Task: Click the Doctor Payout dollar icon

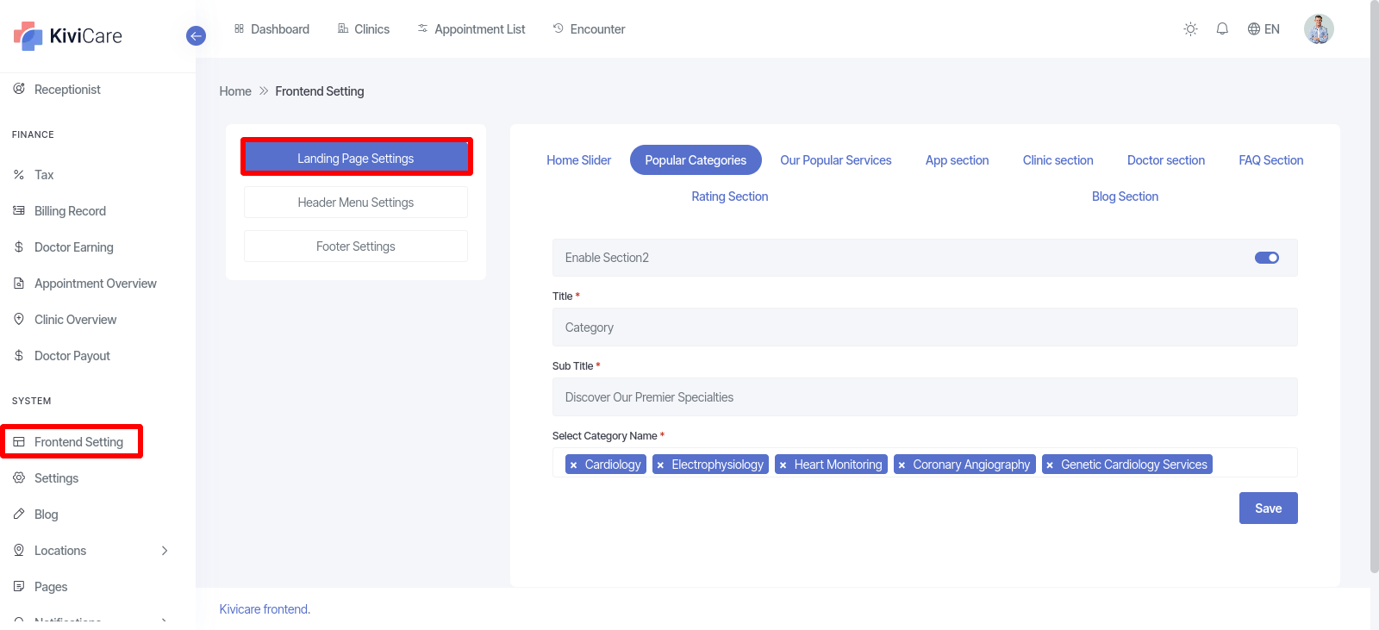Action: 19,355
